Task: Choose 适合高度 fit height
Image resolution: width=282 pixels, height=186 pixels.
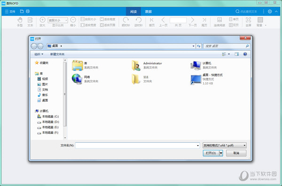Action: 108,19
